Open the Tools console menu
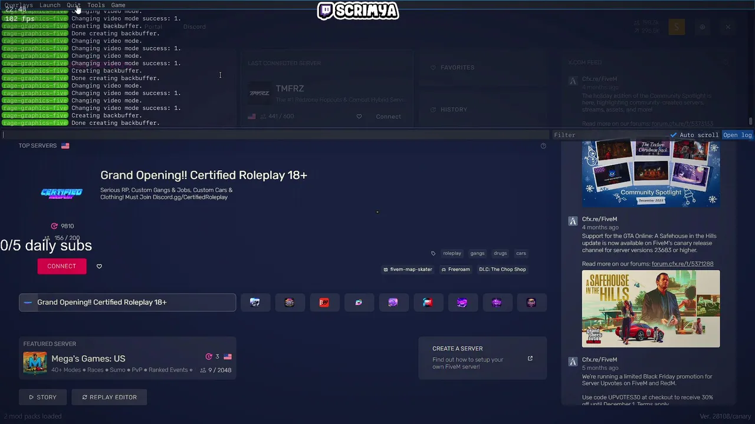The height and width of the screenshot is (424, 755). pos(96,5)
